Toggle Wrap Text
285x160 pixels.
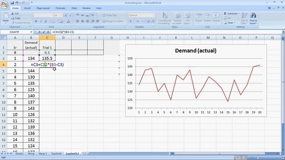coord(110,15)
